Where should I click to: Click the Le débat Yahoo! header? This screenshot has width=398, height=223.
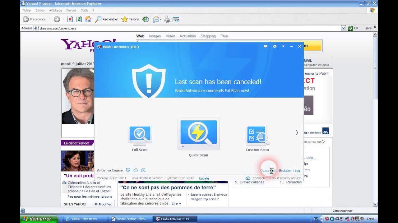click(x=76, y=143)
